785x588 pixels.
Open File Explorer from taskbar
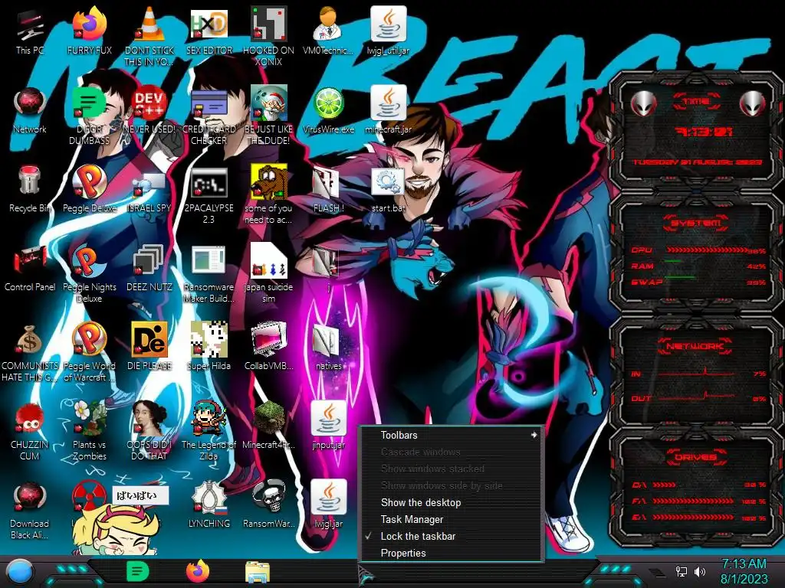pyautogui.click(x=258, y=572)
